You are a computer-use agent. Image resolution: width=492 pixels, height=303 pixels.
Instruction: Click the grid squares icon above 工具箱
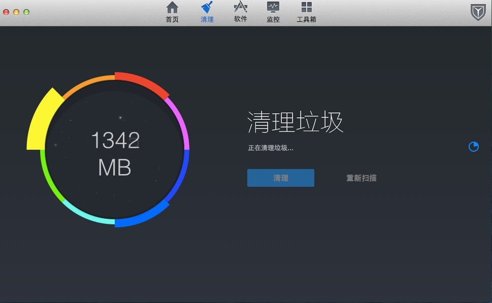pos(306,8)
